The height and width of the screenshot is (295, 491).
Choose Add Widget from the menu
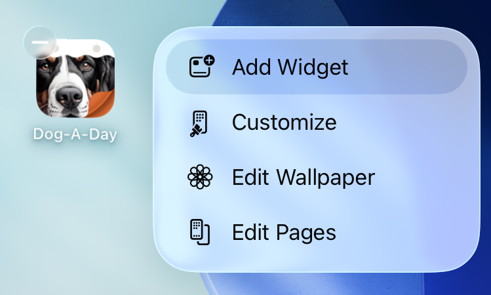290,67
